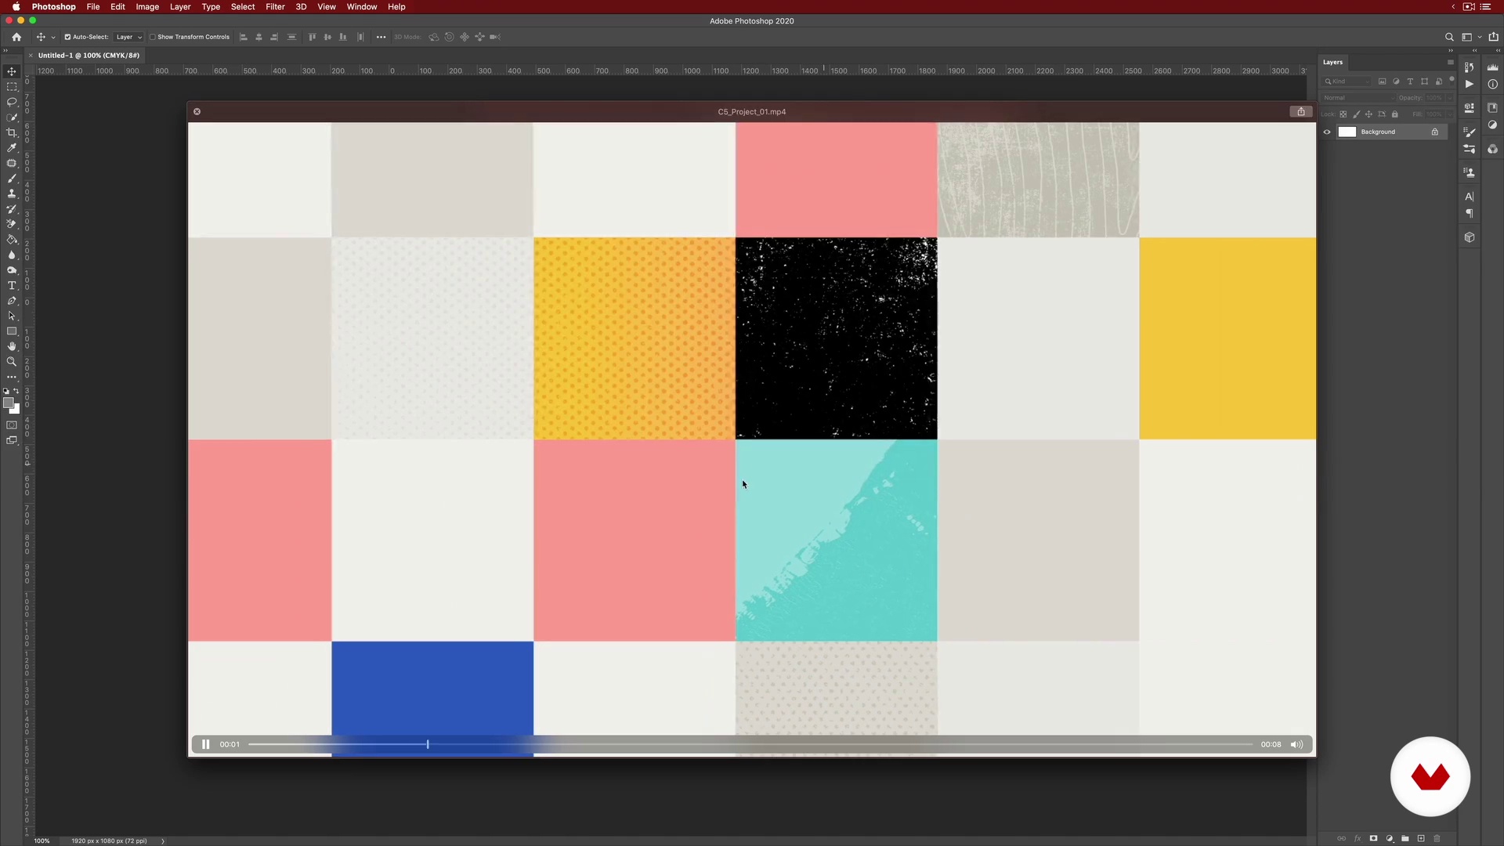Screen dimensions: 1504x846
Task: Select the Rectangle shape tool
Action: coord(12,331)
